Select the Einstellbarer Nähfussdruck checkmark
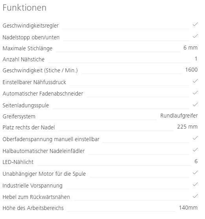This screenshot has width=205, height=219. [195, 81]
